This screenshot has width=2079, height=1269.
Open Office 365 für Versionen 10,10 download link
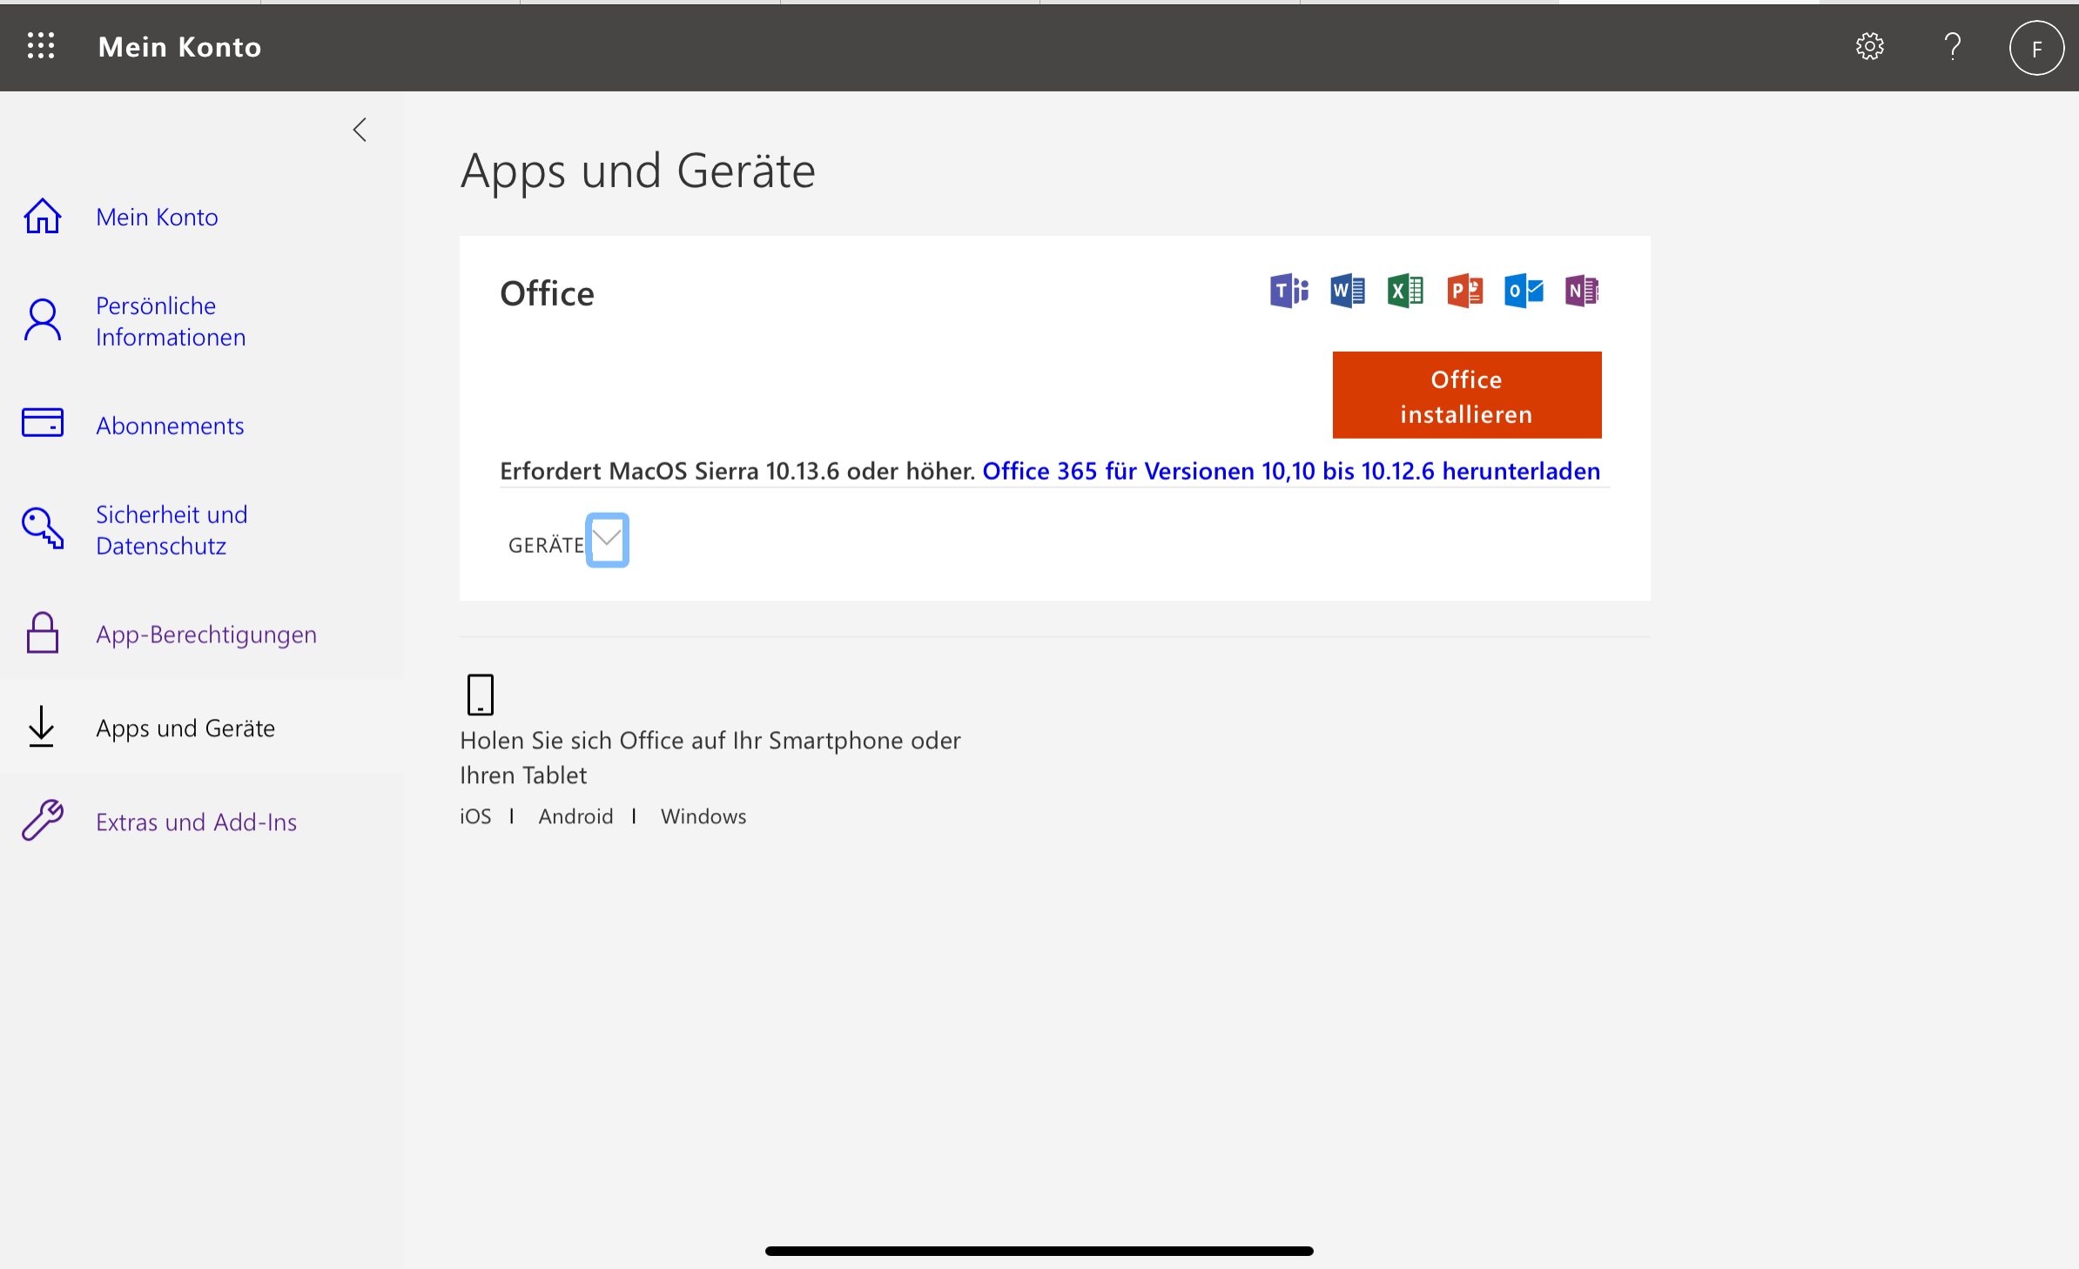click(1291, 471)
